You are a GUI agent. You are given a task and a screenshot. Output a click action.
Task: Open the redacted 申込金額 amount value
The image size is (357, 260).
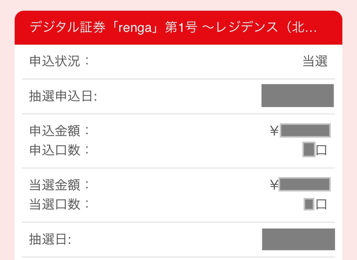point(305,130)
